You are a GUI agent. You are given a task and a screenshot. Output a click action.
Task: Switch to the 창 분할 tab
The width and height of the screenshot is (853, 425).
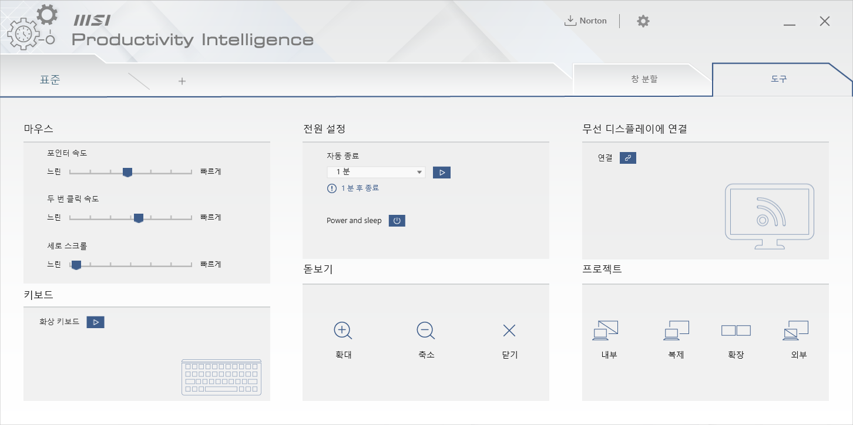(644, 79)
